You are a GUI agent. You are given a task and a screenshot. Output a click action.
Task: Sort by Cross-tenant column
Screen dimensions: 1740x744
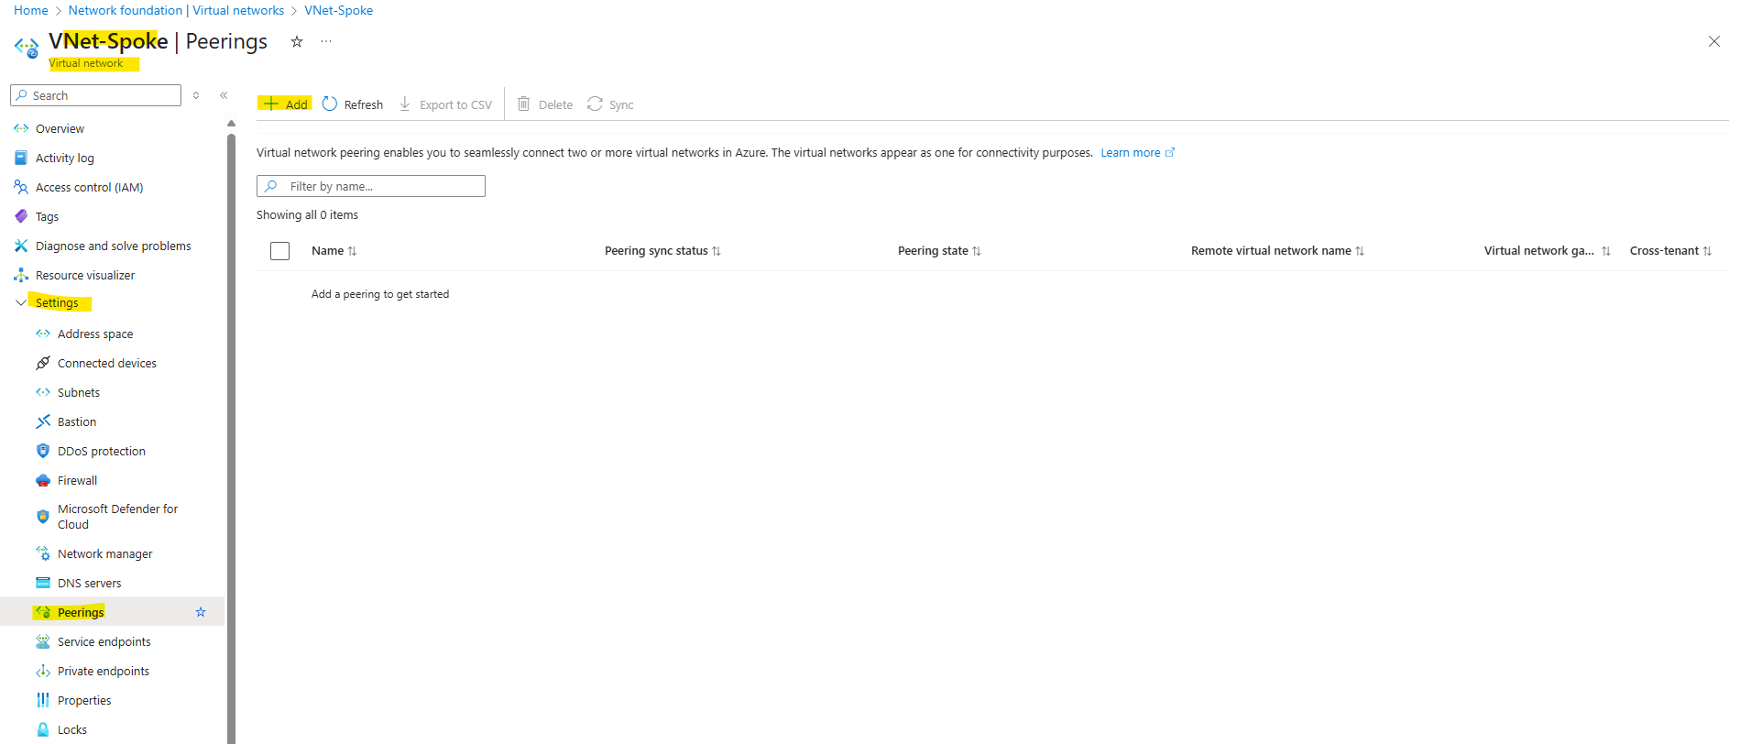coord(1671,251)
